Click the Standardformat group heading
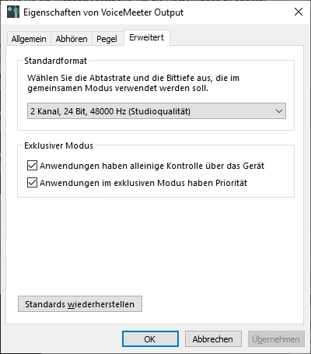The width and height of the screenshot is (311, 354). [55, 61]
